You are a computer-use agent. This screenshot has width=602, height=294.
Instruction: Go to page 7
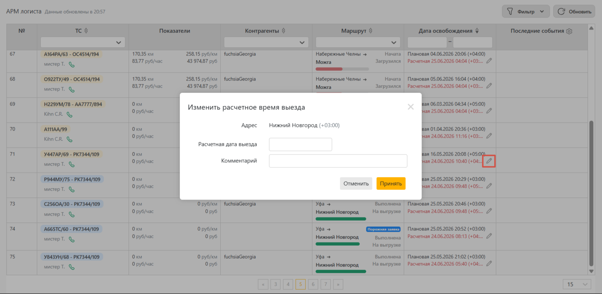coord(326,284)
